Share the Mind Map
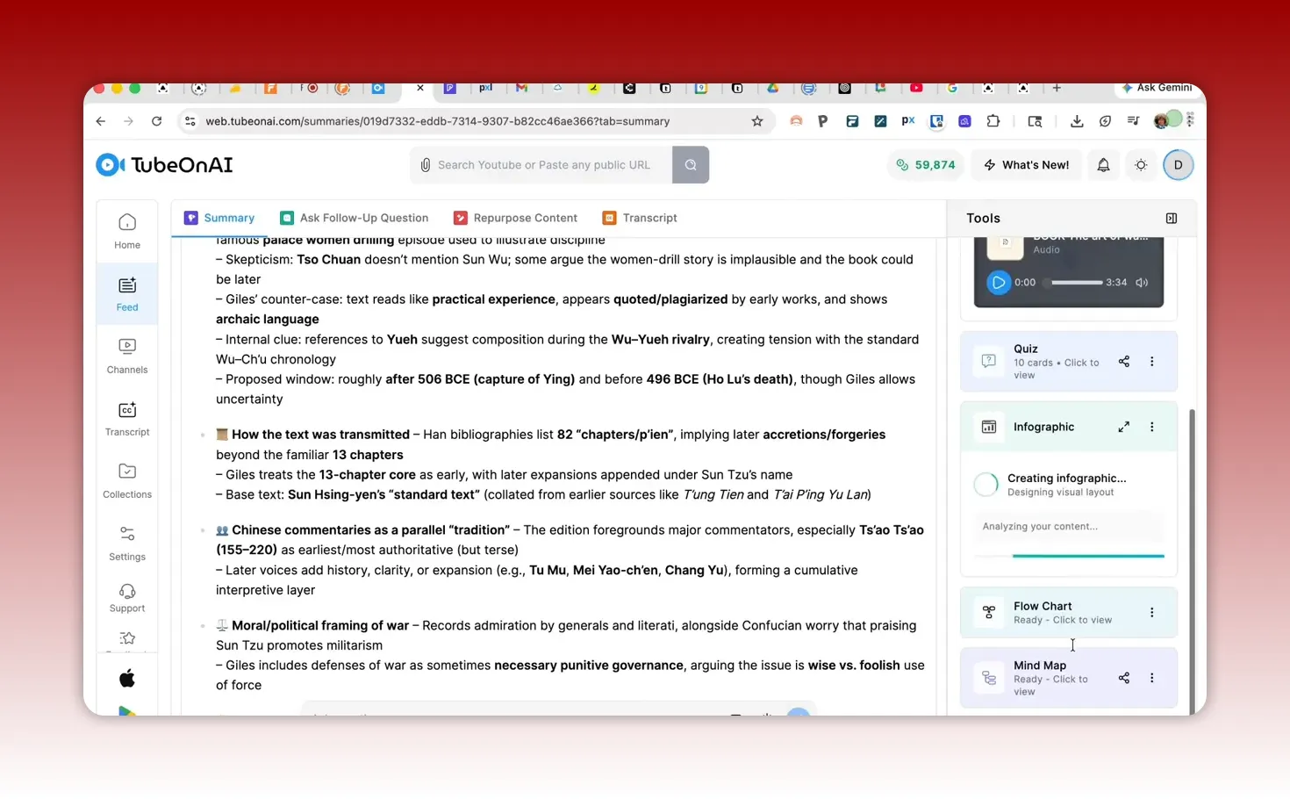1290x799 pixels. tap(1124, 678)
